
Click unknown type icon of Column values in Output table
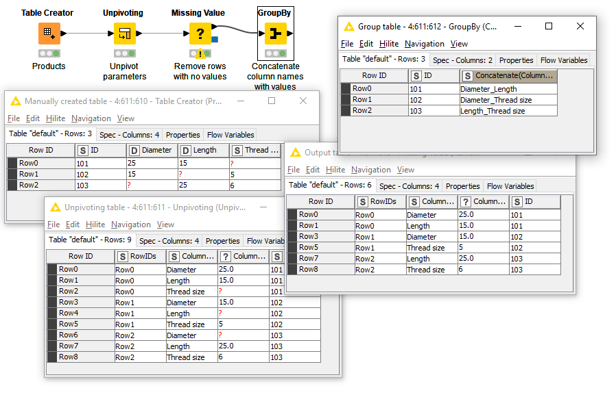coord(466,202)
